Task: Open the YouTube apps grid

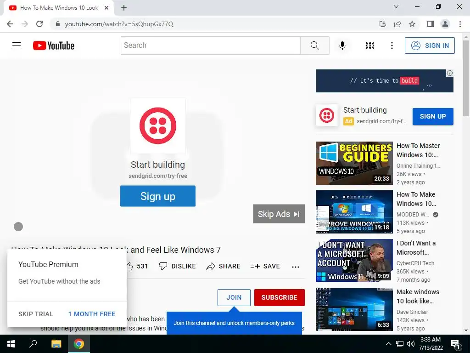Action: click(370, 46)
